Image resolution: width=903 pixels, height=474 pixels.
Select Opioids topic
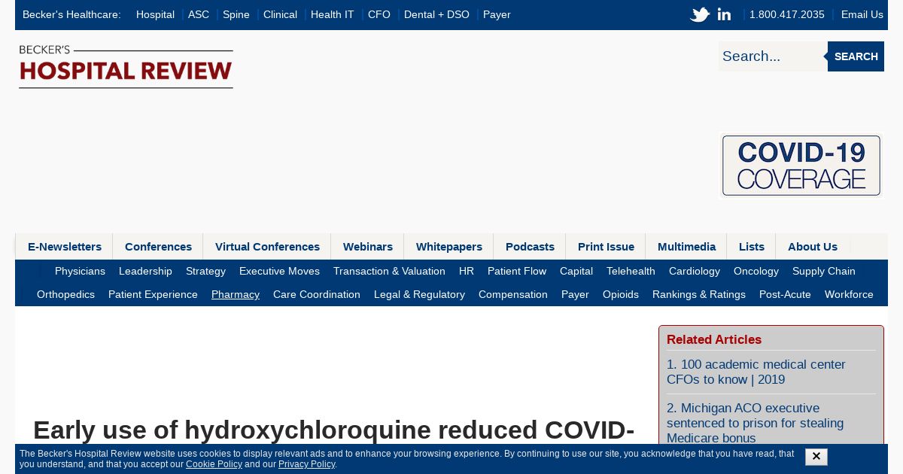pyautogui.click(x=621, y=294)
